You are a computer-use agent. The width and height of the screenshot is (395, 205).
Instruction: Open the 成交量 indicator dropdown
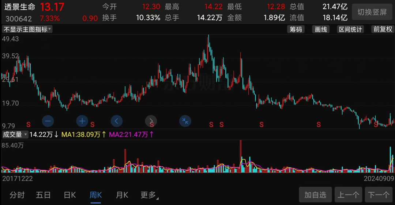coord(15,135)
